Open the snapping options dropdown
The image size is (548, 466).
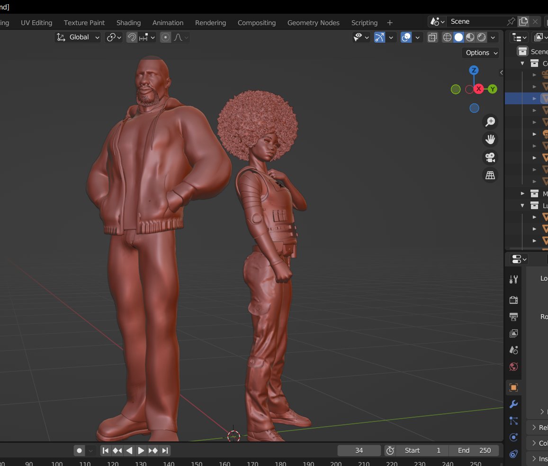(x=147, y=37)
